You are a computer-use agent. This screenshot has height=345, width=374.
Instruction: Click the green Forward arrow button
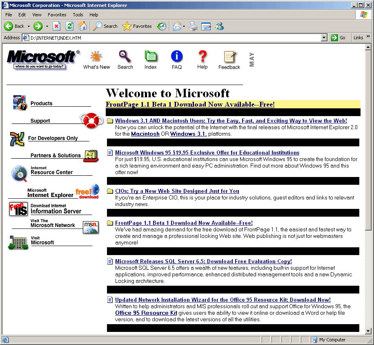[38, 26]
